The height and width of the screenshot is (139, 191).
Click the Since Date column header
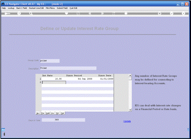105,75
